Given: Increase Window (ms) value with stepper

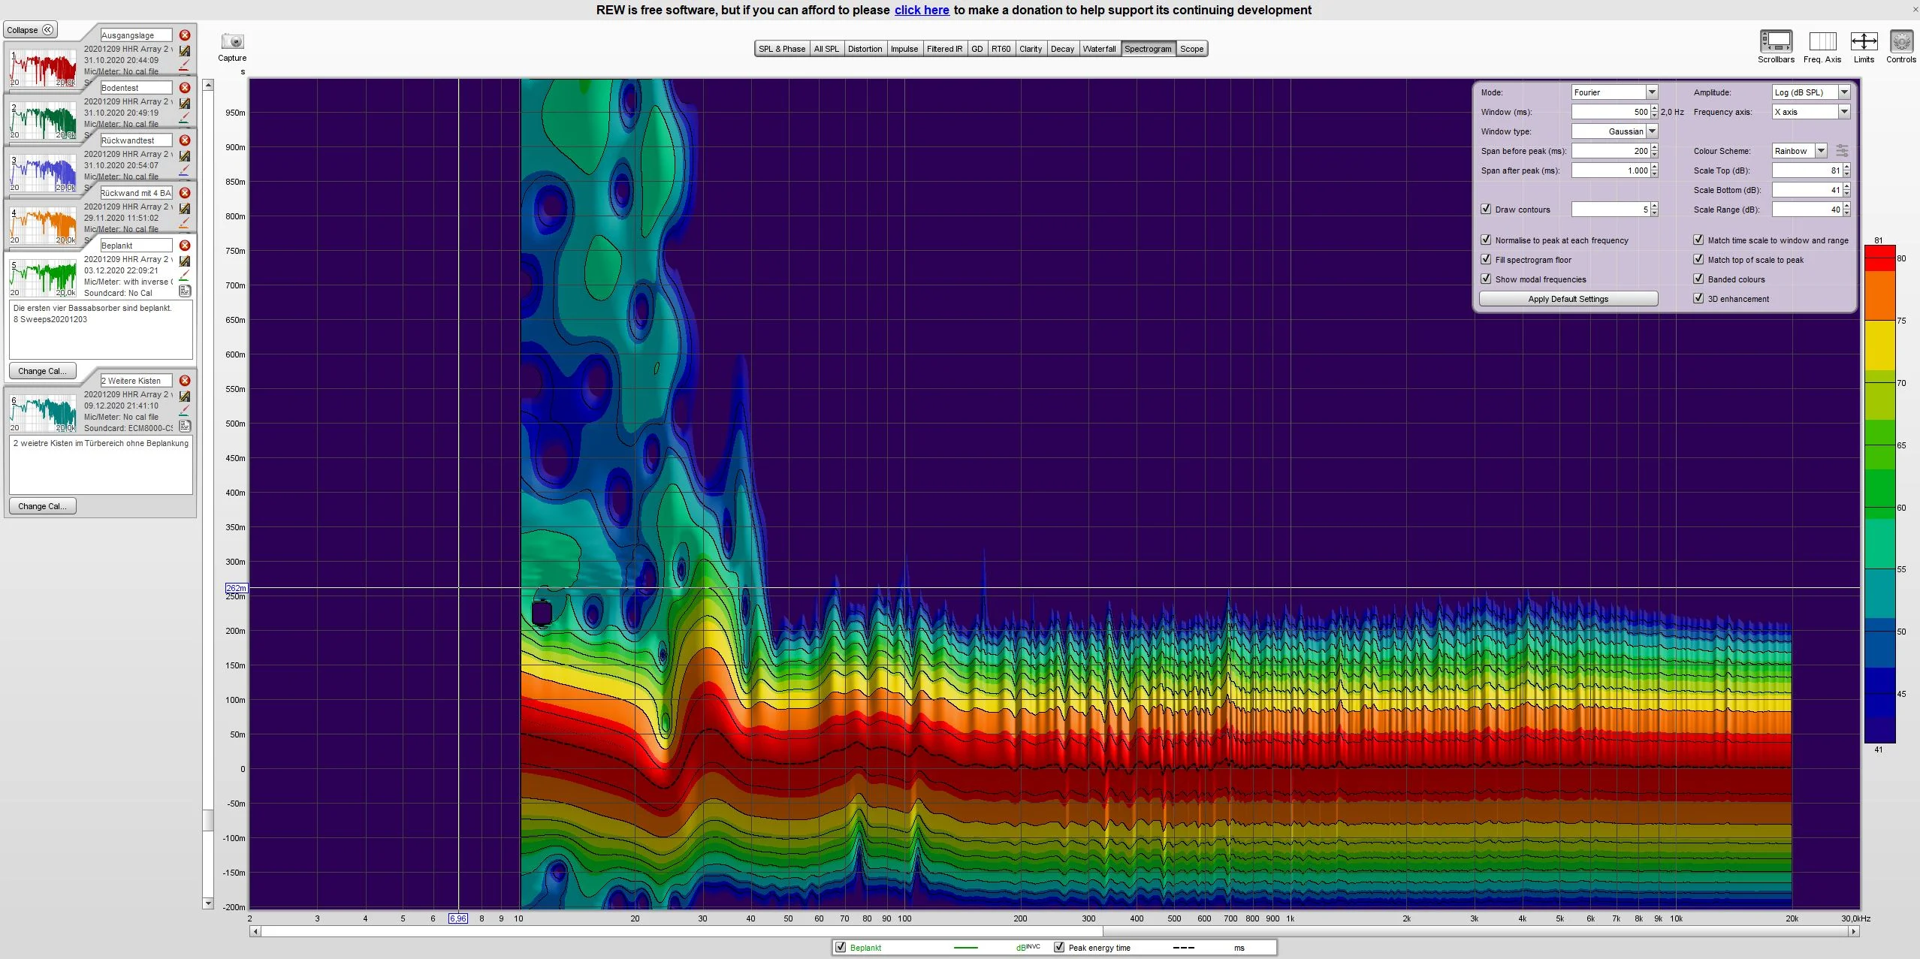Looking at the screenshot, I should click(1654, 108).
